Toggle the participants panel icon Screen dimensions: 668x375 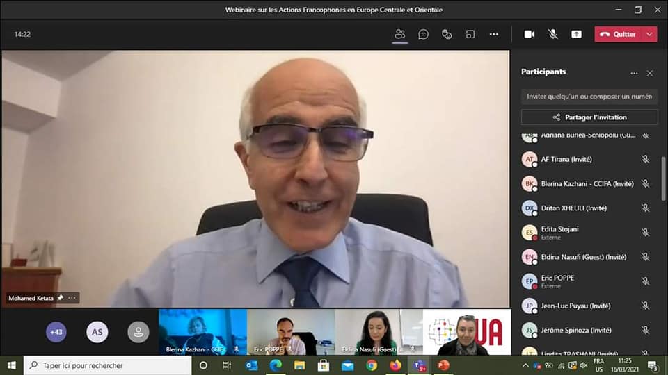pos(399,34)
